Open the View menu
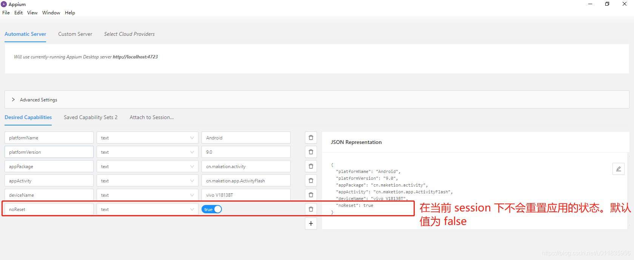 [32, 12]
